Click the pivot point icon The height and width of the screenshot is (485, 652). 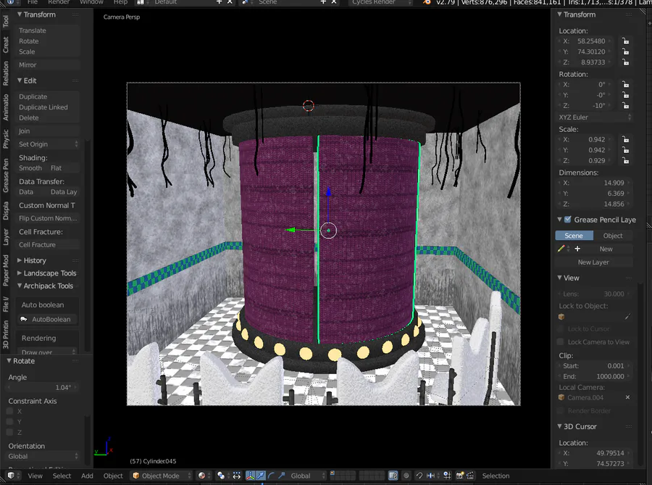point(221,476)
